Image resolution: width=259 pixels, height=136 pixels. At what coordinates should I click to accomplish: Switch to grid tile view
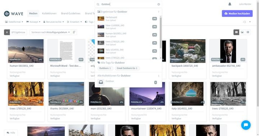pyautogui.click(x=236, y=32)
